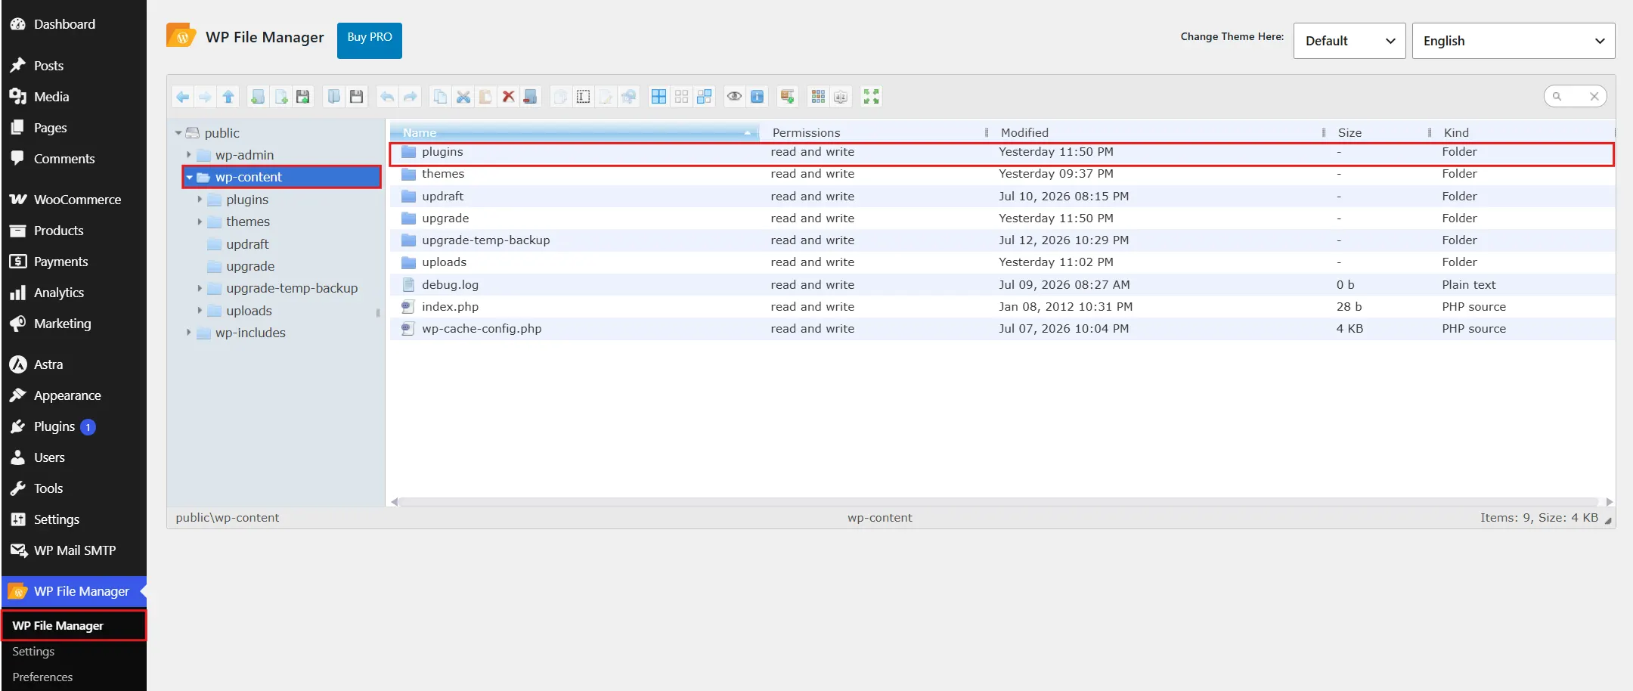The image size is (1633, 691).
Task: Open the sort options icon
Action: click(x=841, y=97)
